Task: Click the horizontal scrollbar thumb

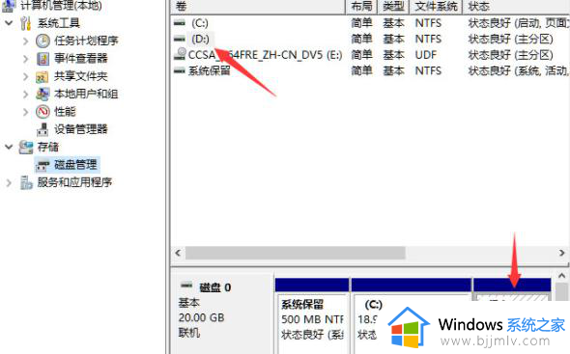Action: (x=296, y=253)
